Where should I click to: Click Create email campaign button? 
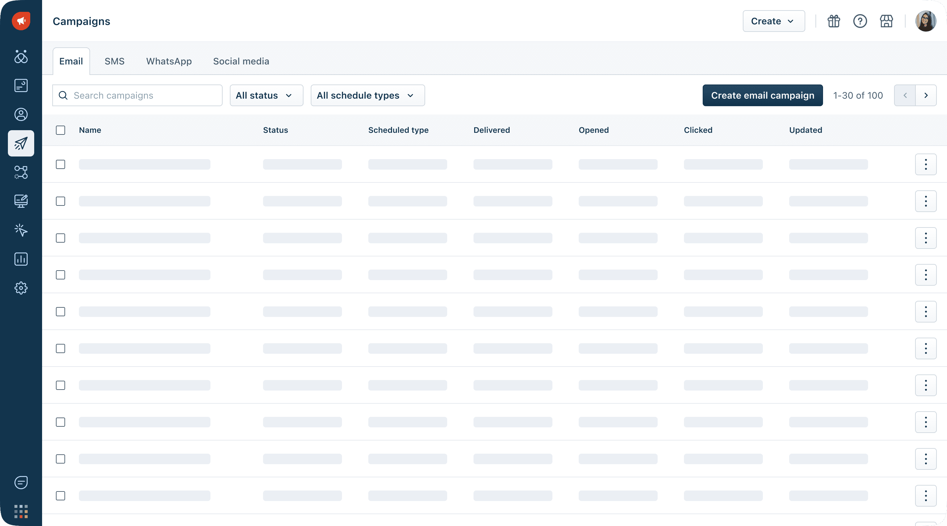pos(763,96)
